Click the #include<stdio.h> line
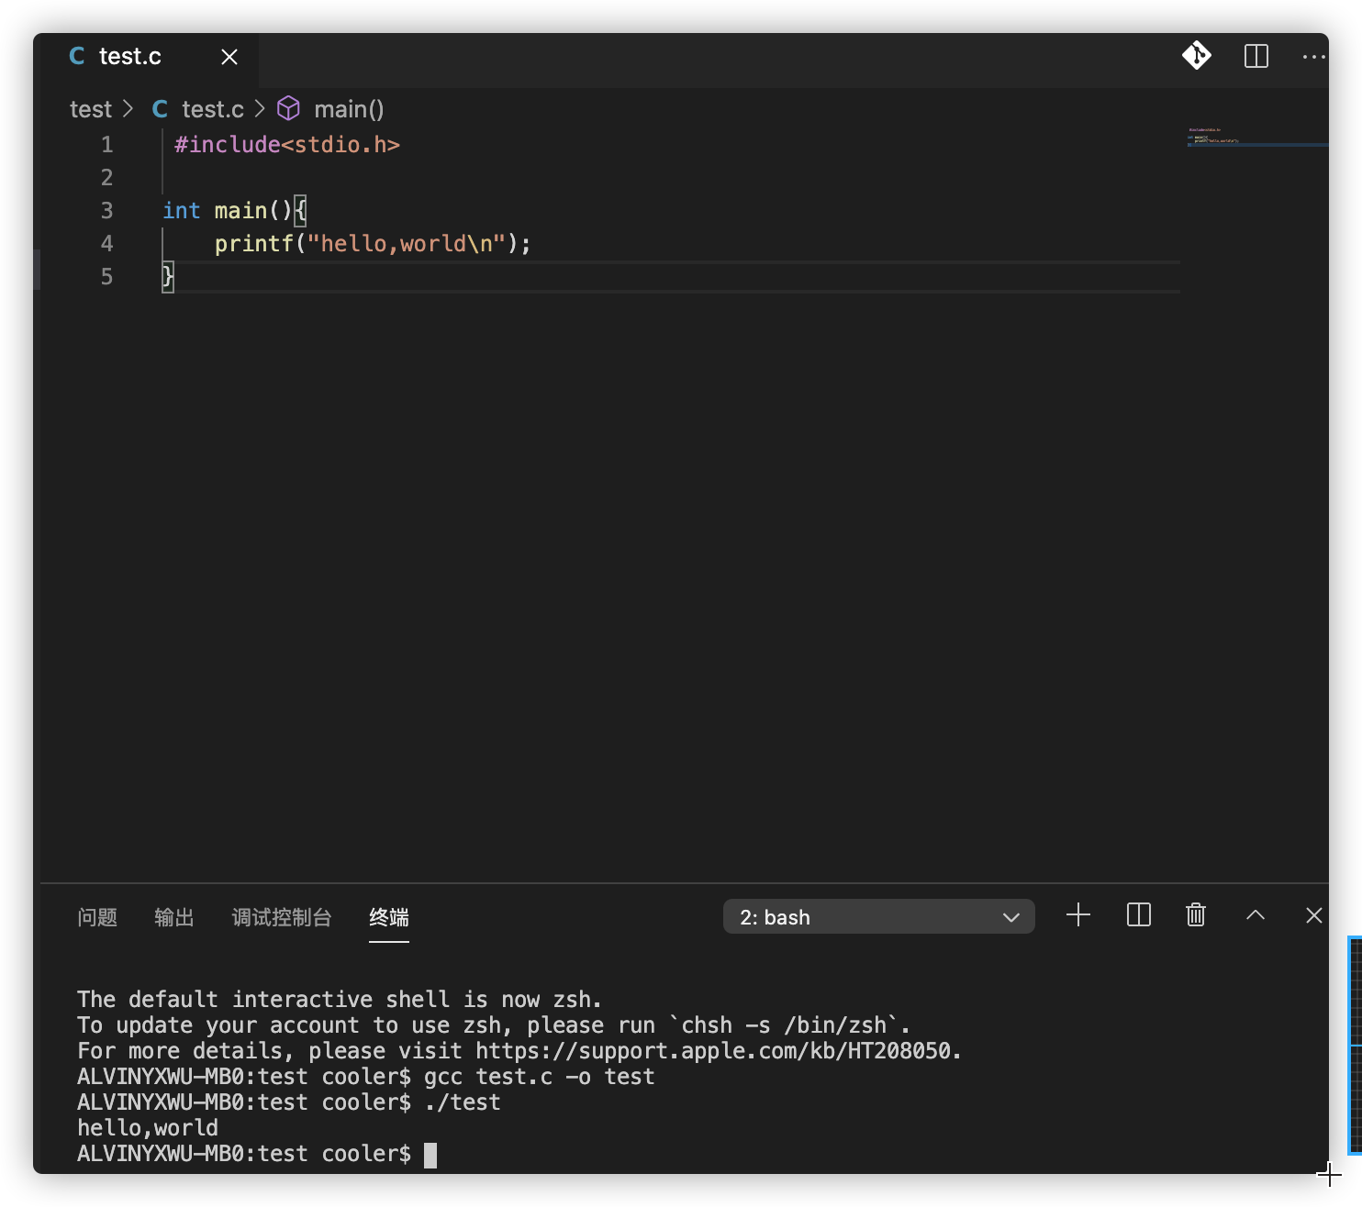Screen dimensions: 1362x1207 pyautogui.click(x=287, y=145)
